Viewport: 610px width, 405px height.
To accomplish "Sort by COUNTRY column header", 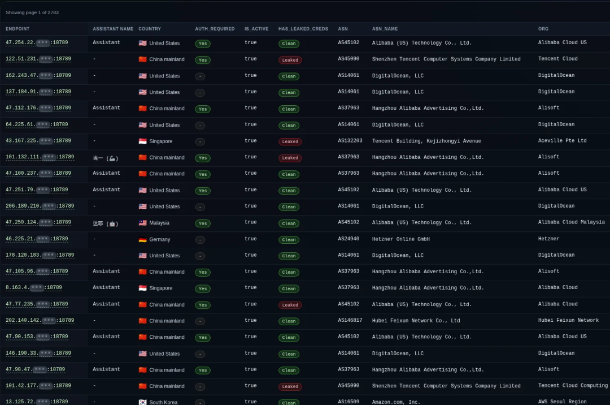I will [149, 29].
